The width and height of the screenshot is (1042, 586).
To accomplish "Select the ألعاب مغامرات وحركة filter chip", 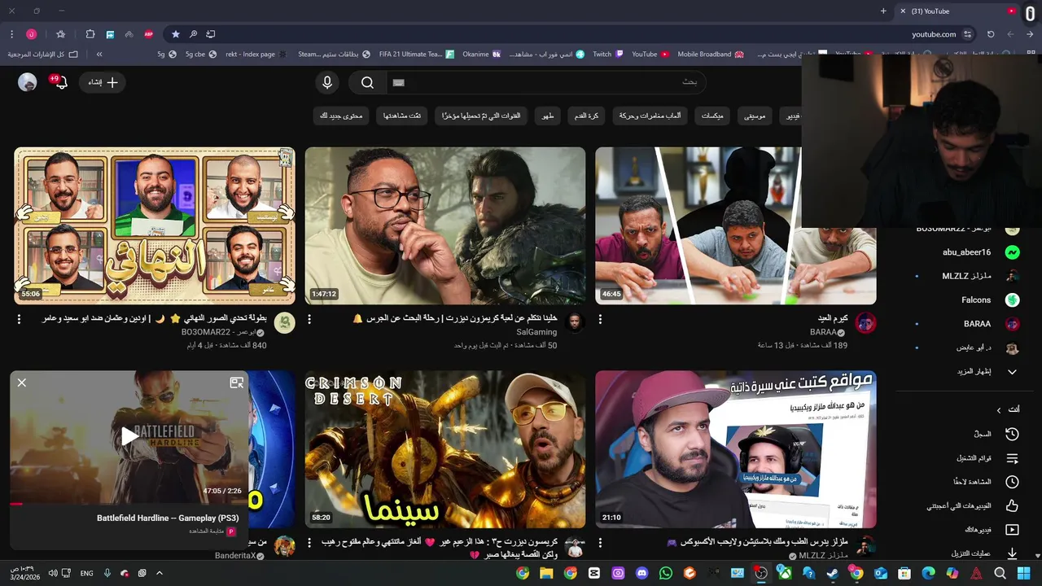I will [650, 116].
